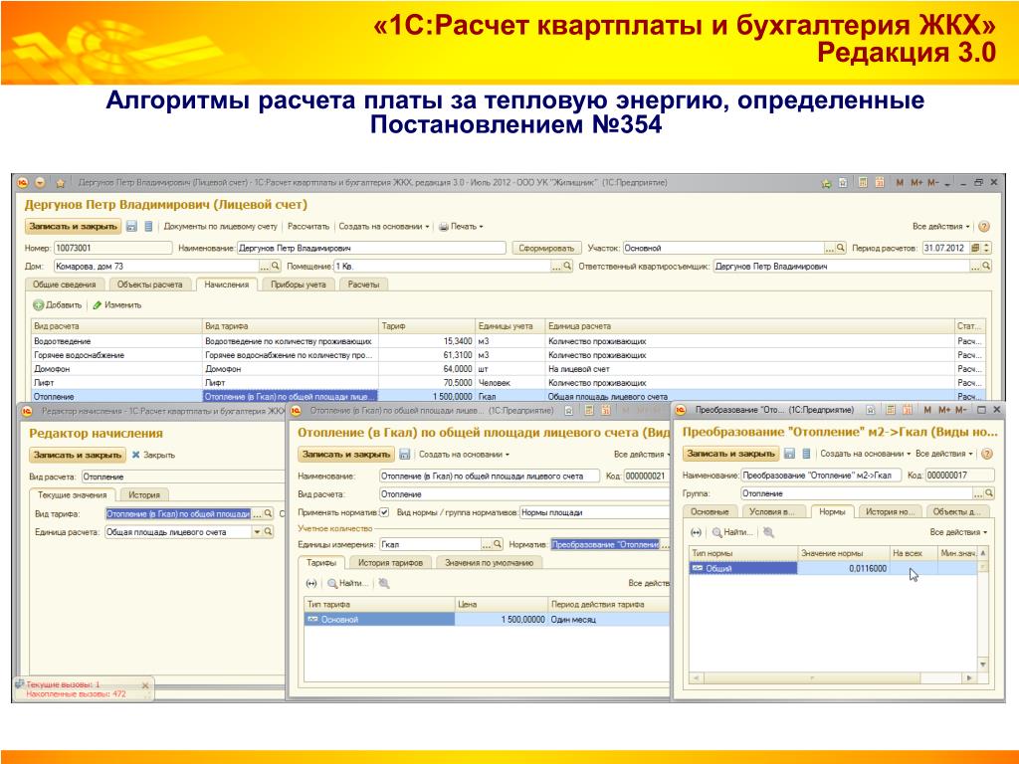Image resolution: width=1019 pixels, height=764 pixels.
Task: Open Все действия in the Лицевой счет window
Action: tap(941, 226)
